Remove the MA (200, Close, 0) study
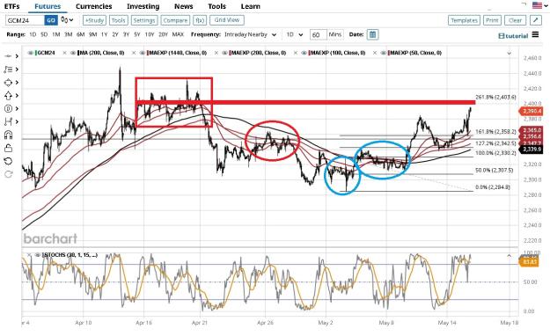Screen dimensions: 550x336 tap(65, 53)
